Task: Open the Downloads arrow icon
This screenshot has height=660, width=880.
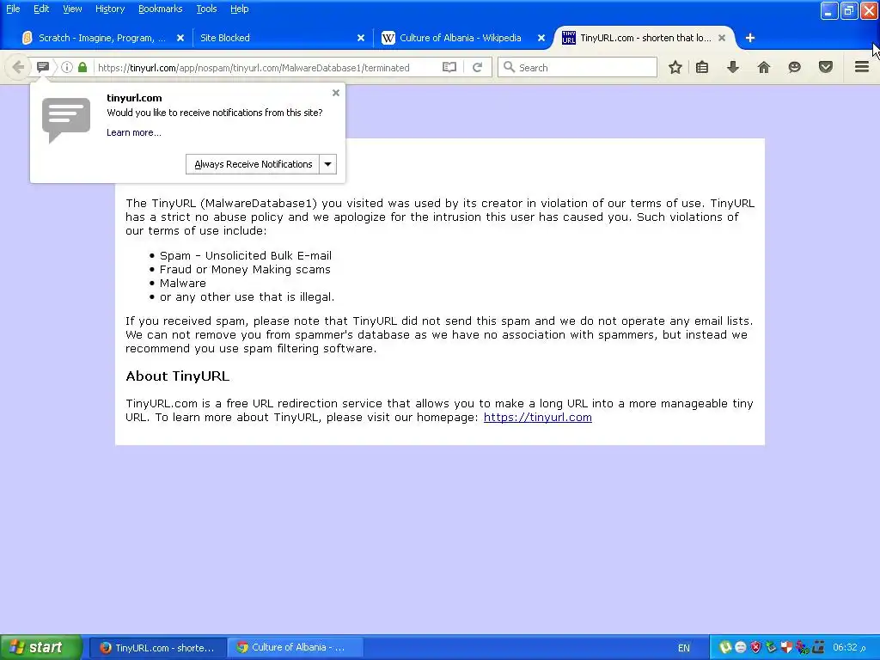Action: [x=733, y=67]
